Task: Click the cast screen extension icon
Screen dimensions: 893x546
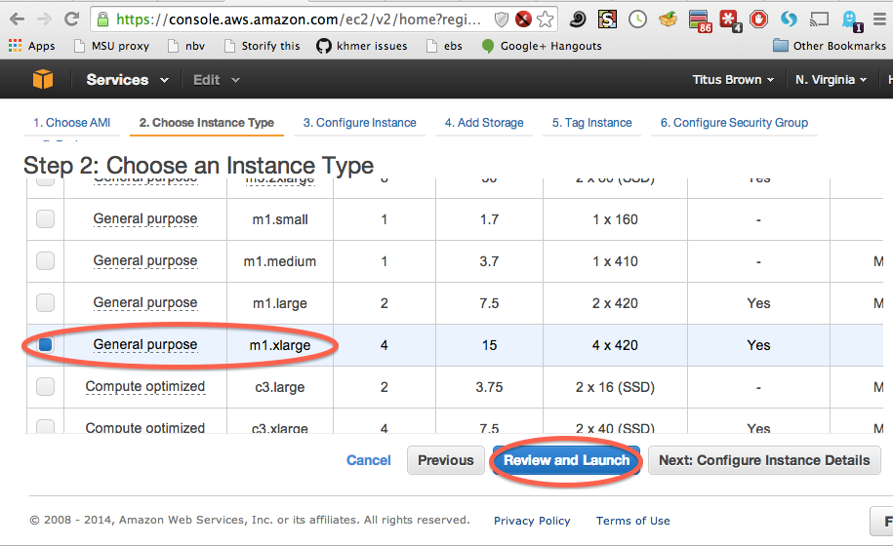Action: 819,19
